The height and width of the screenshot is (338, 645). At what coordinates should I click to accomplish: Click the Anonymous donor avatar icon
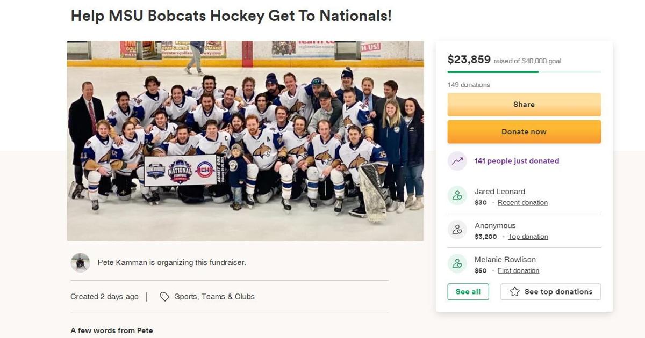coord(457,230)
